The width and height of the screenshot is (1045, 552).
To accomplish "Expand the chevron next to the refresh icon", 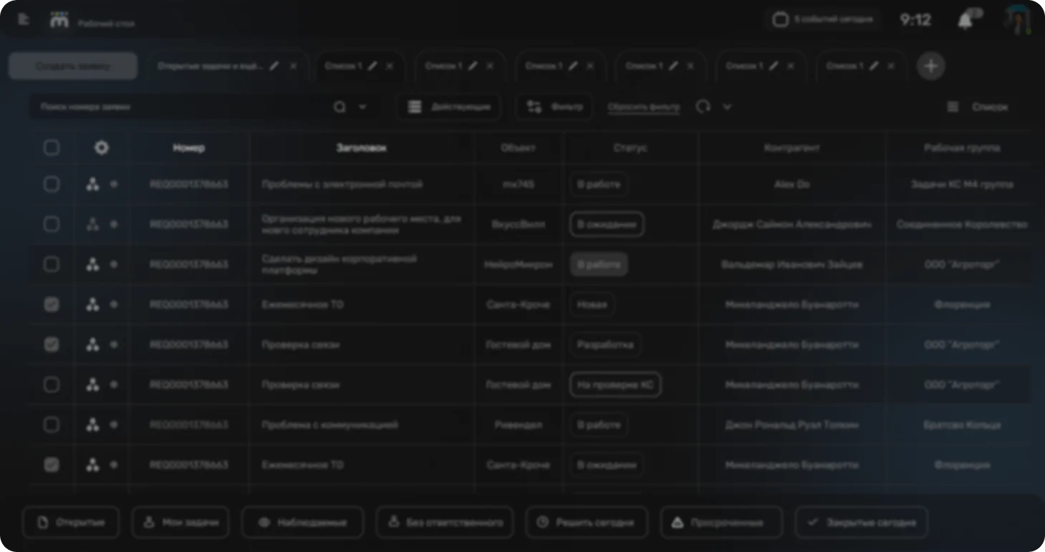I will coord(727,107).
